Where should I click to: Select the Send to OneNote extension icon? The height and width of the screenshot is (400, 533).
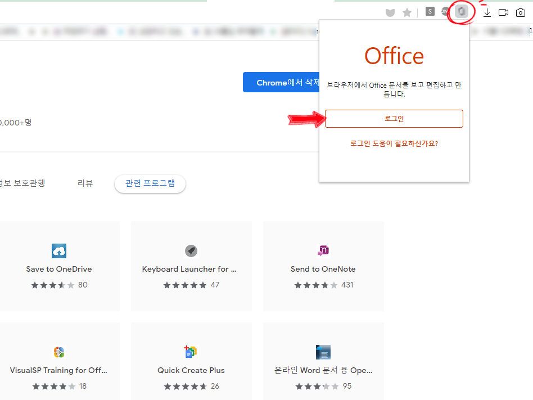[x=323, y=250]
